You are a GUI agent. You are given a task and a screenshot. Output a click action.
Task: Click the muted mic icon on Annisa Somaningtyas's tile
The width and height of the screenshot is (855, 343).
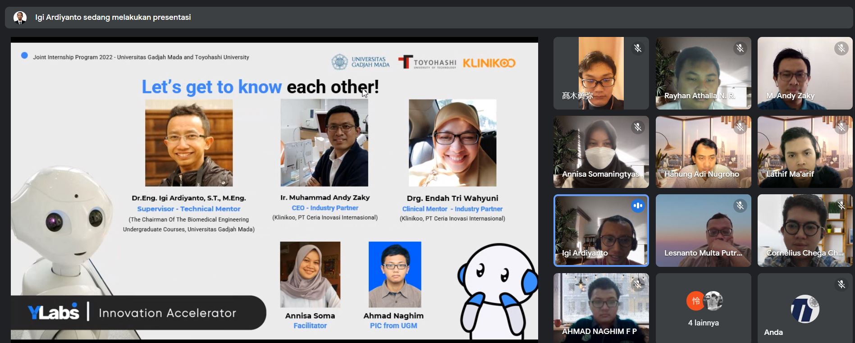(x=637, y=127)
